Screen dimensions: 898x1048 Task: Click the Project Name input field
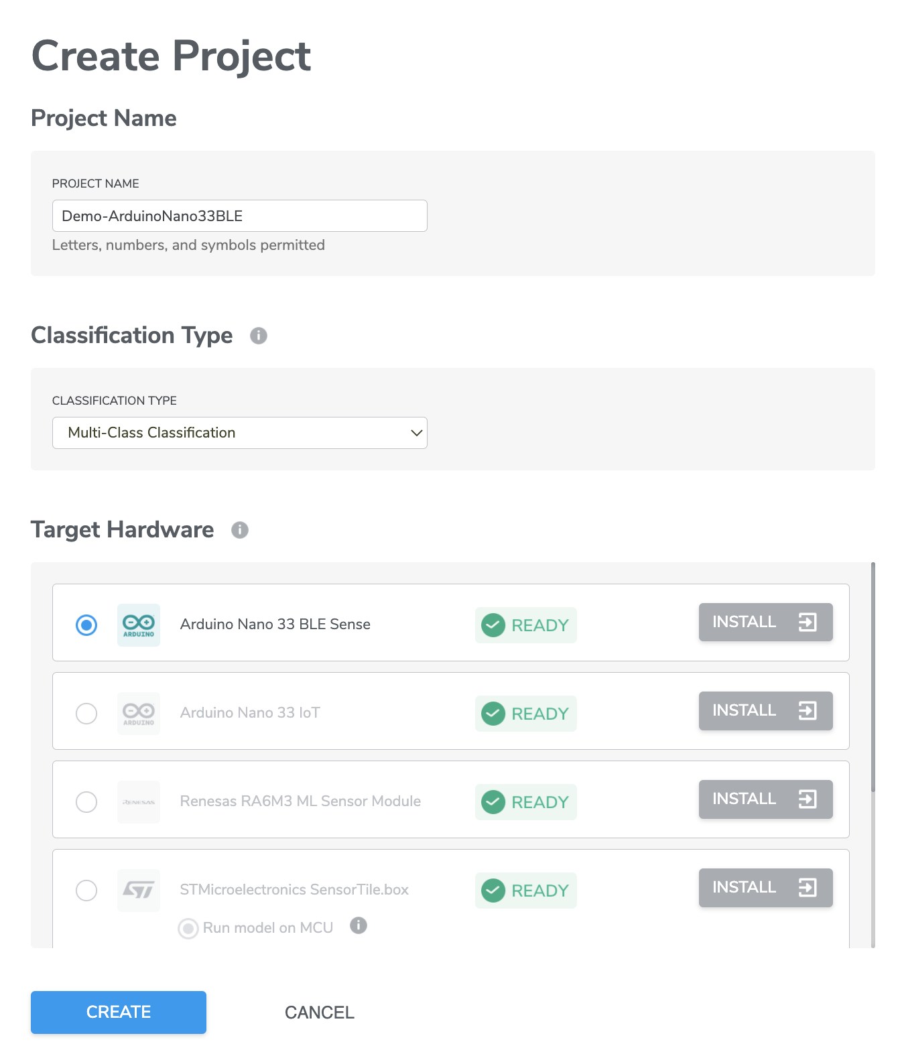(240, 216)
